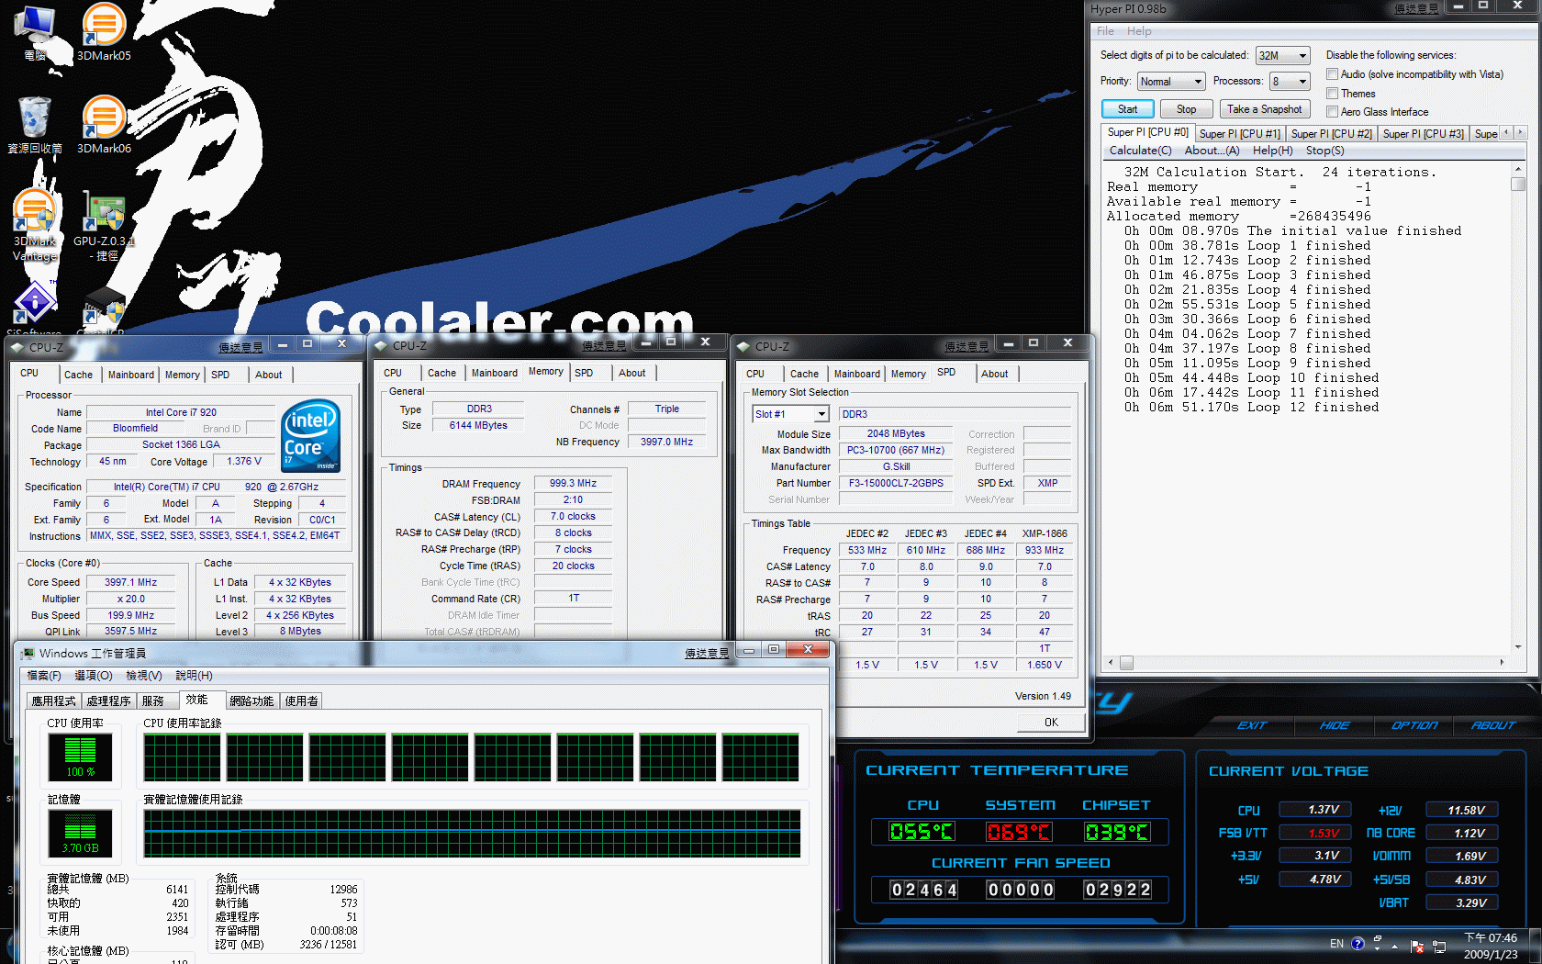The width and height of the screenshot is (1542, 964).
Task: Open the Stop(S) menu in Super PI
Action: [x=1324, y=151]
